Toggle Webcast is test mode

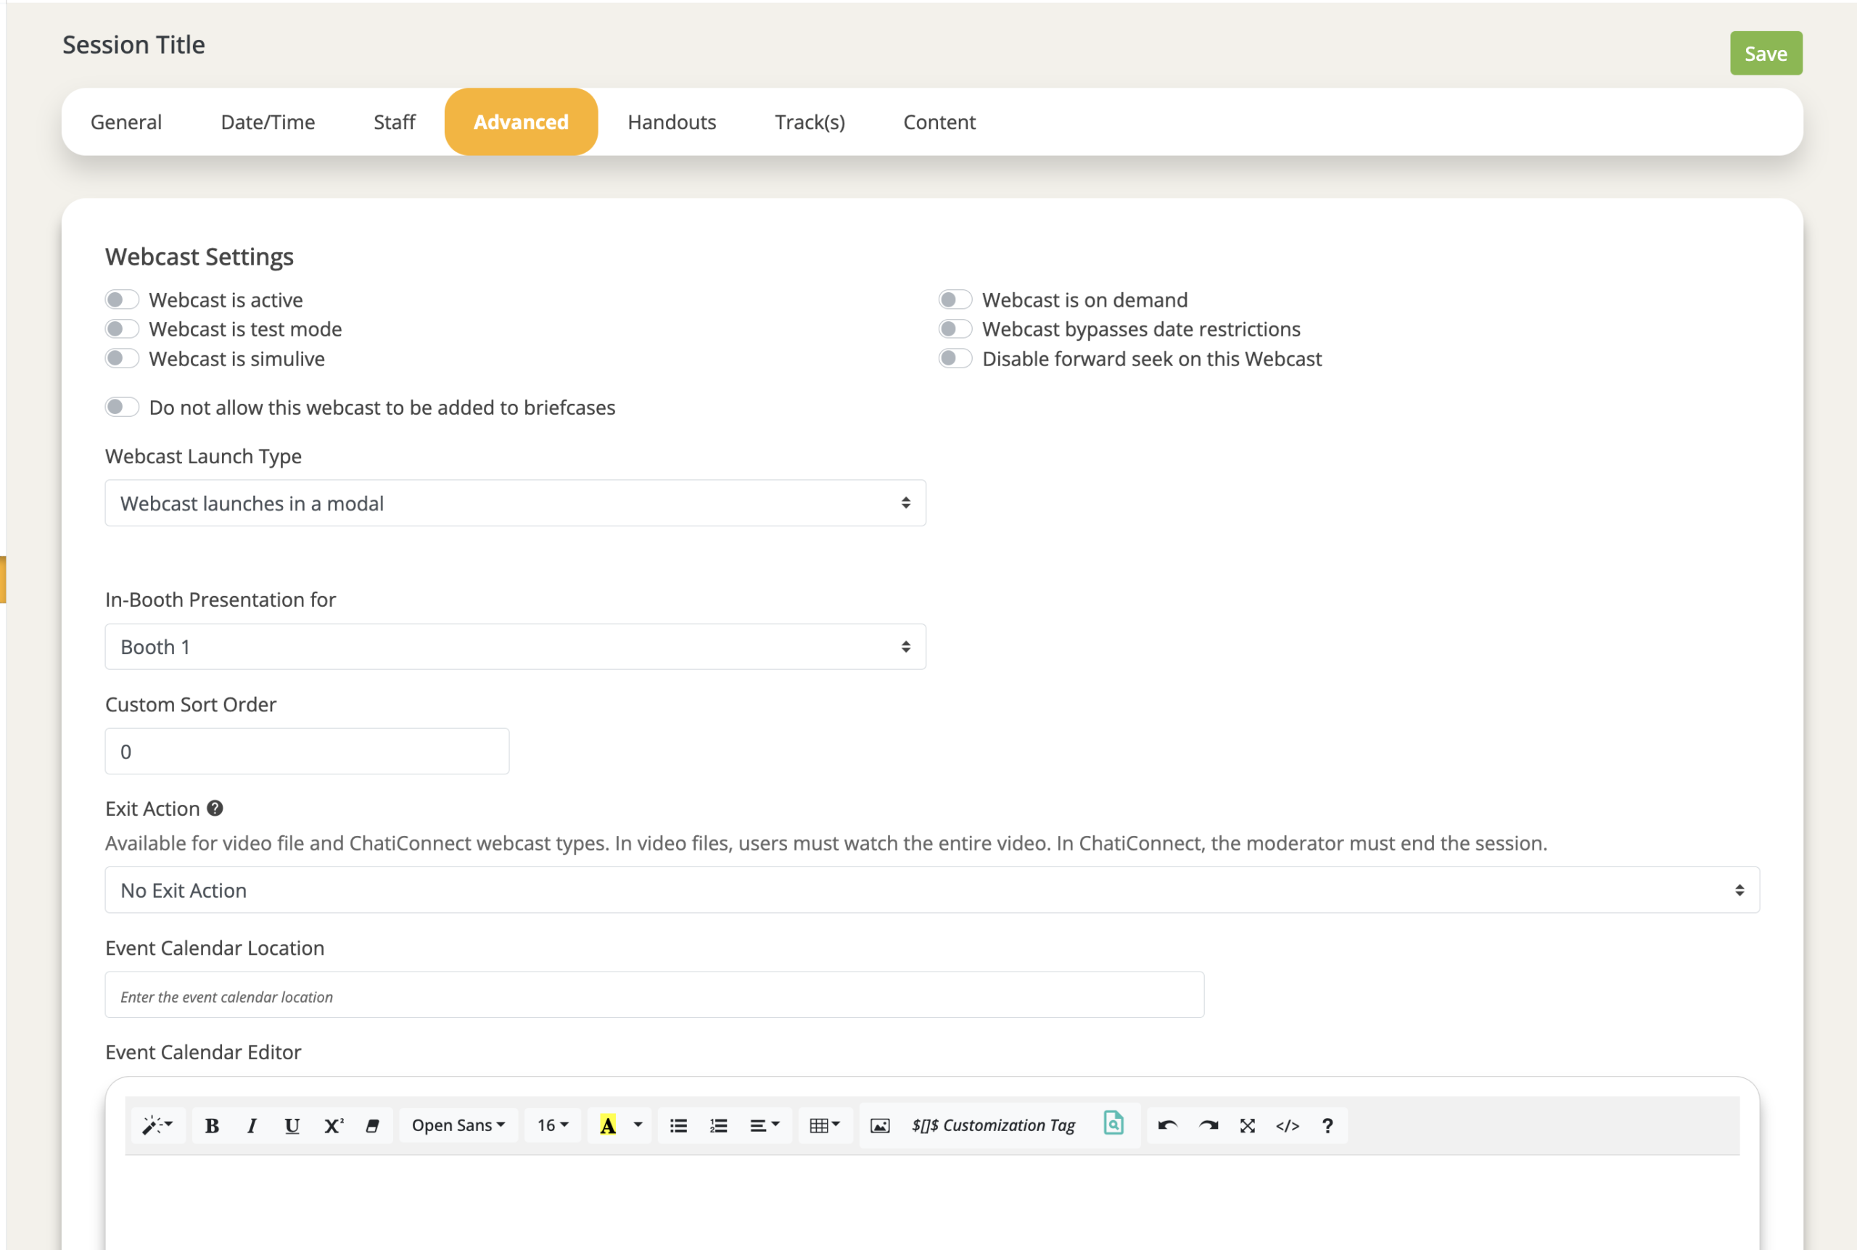point(122,328)
